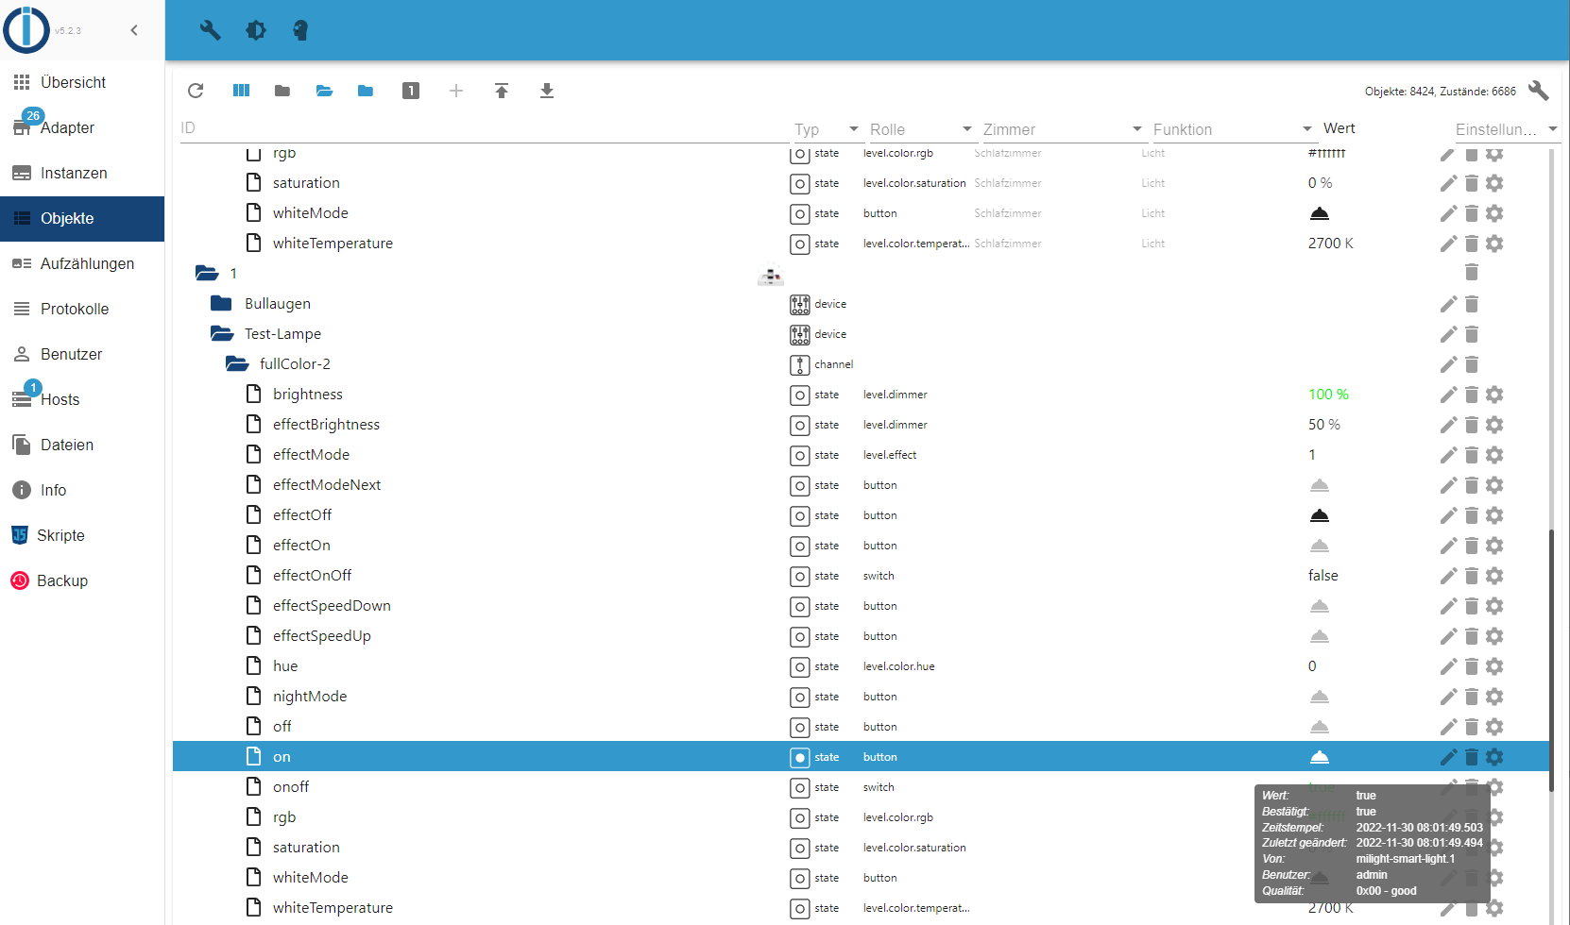Open object browser settings wrench
Image resolution: width=1570 pixels, height=925 pixels.
coord(1538,91)
